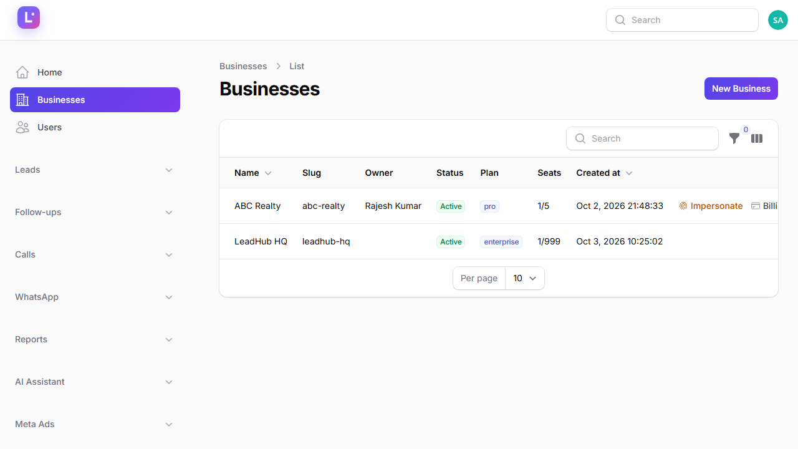Click Active status badge for LeadHub HQ
Viewport: 798px width, 449px height.
click(451, 242)
